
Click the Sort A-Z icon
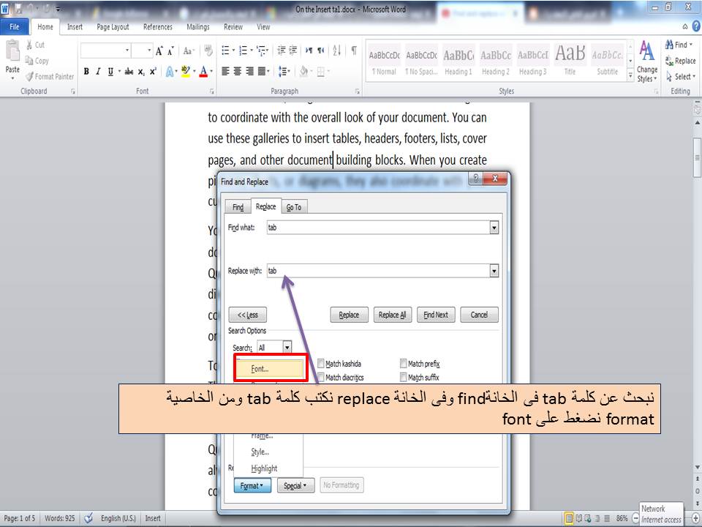pos(336,51)
